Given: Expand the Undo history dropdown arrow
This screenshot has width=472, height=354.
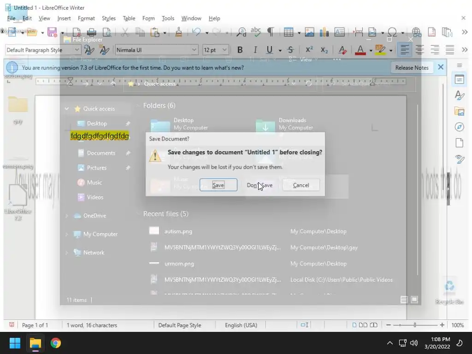Looking at the screenshot, I should pos(206,33).
